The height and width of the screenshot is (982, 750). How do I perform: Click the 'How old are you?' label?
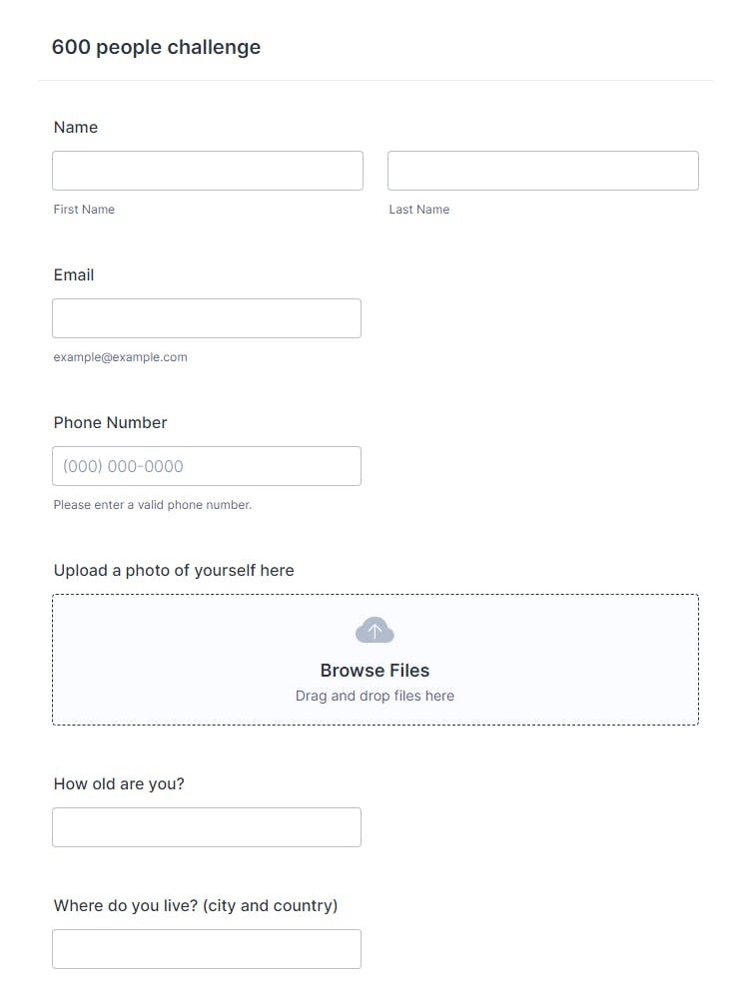119,783
